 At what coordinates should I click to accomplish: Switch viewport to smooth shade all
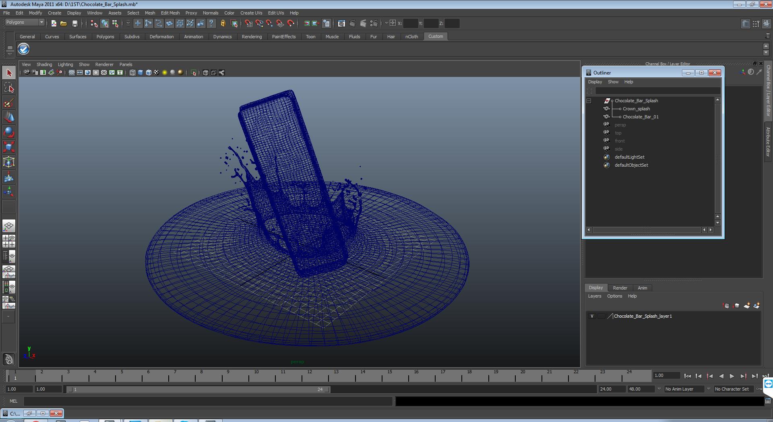click(x=141, y=72)
